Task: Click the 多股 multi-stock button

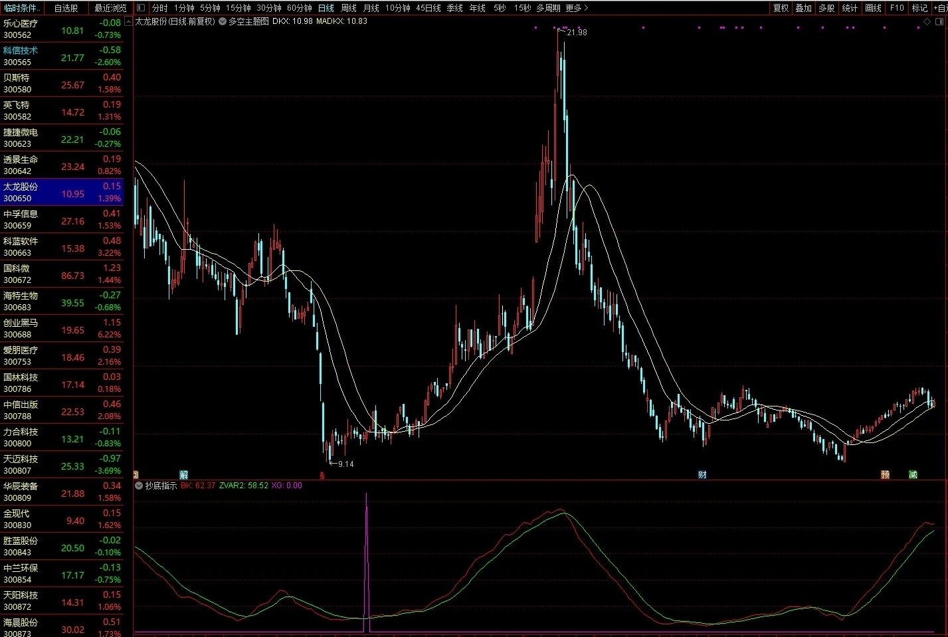Action: pyautogui.click(x=826, y=8)
